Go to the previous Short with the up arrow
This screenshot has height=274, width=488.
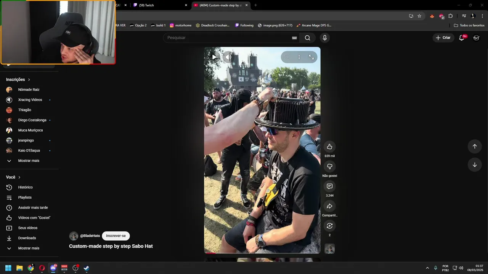tap(475, 147)
